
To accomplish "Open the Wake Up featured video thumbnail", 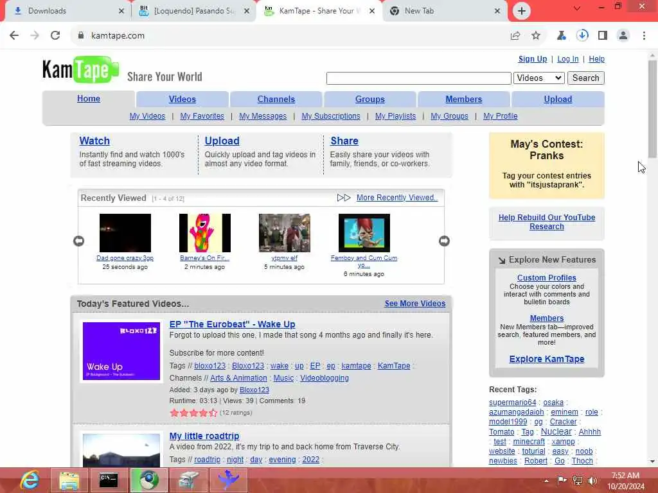I will (121, 351).
